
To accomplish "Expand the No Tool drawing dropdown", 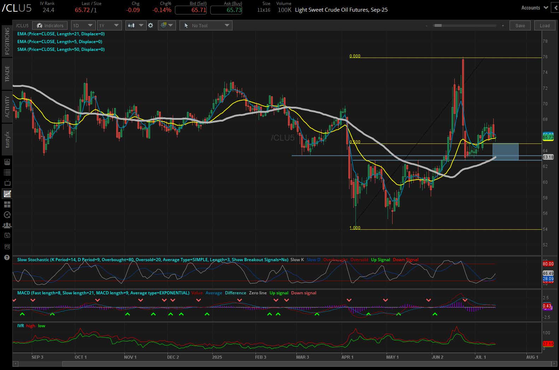I will [206, 25].
